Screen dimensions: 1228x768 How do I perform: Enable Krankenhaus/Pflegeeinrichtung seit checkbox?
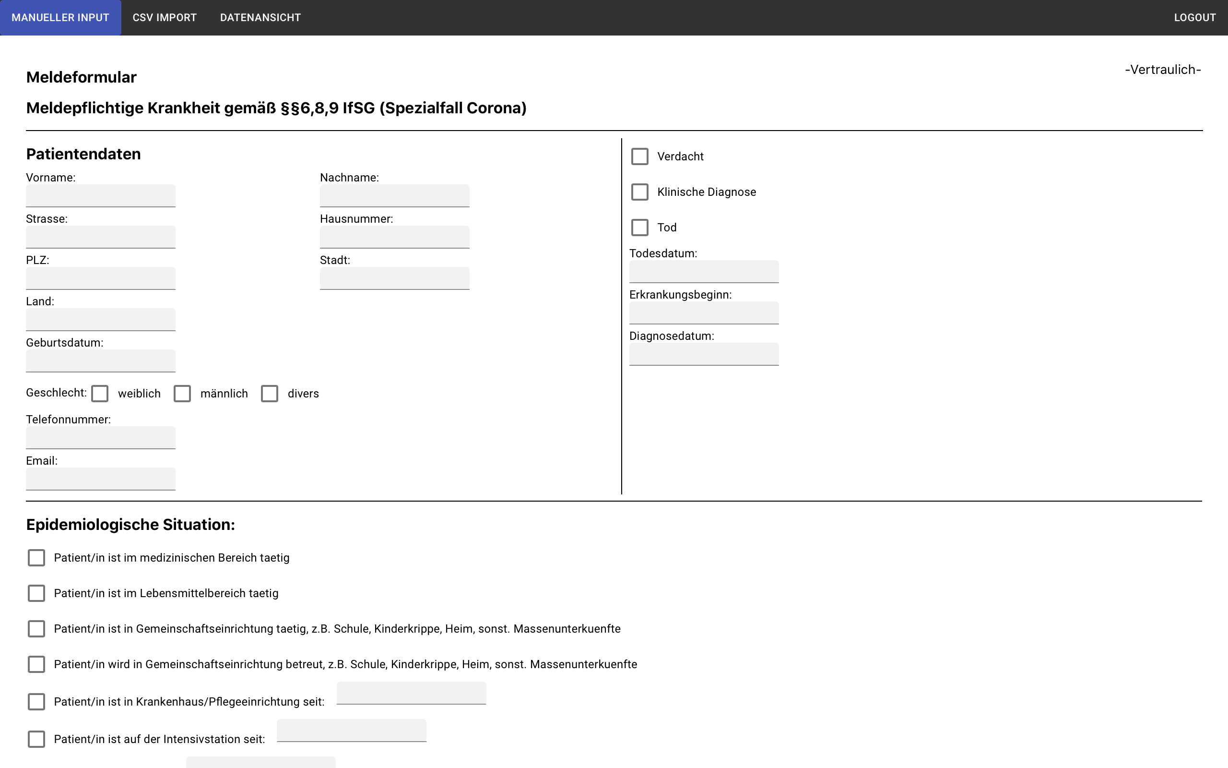(36, 701)
